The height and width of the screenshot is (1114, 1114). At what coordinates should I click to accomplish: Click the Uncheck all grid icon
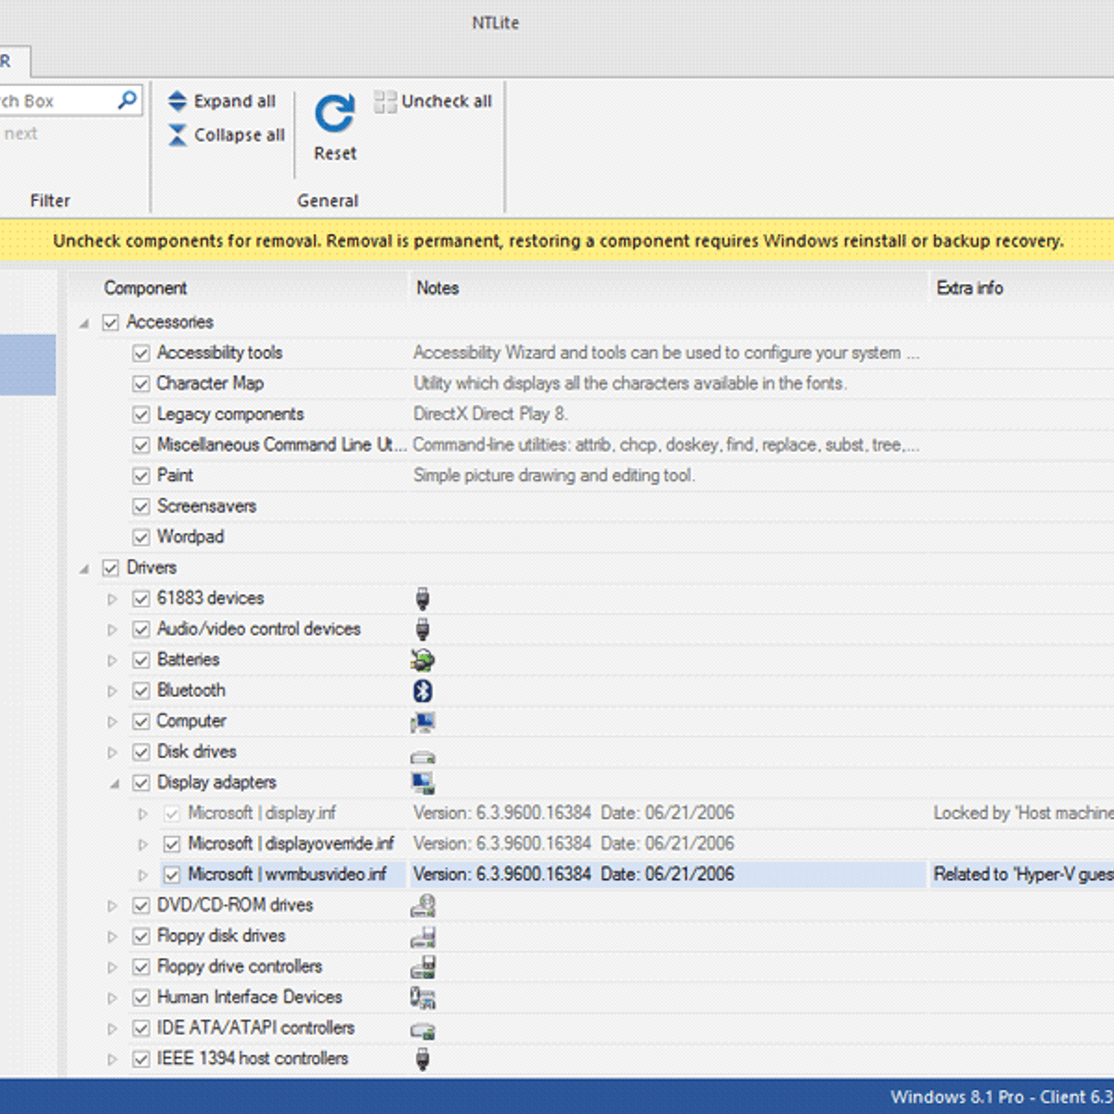coord(385,102)
